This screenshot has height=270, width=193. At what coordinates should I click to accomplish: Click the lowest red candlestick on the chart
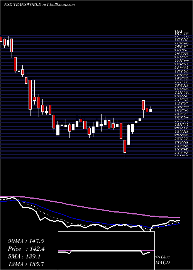coord(125,146)
